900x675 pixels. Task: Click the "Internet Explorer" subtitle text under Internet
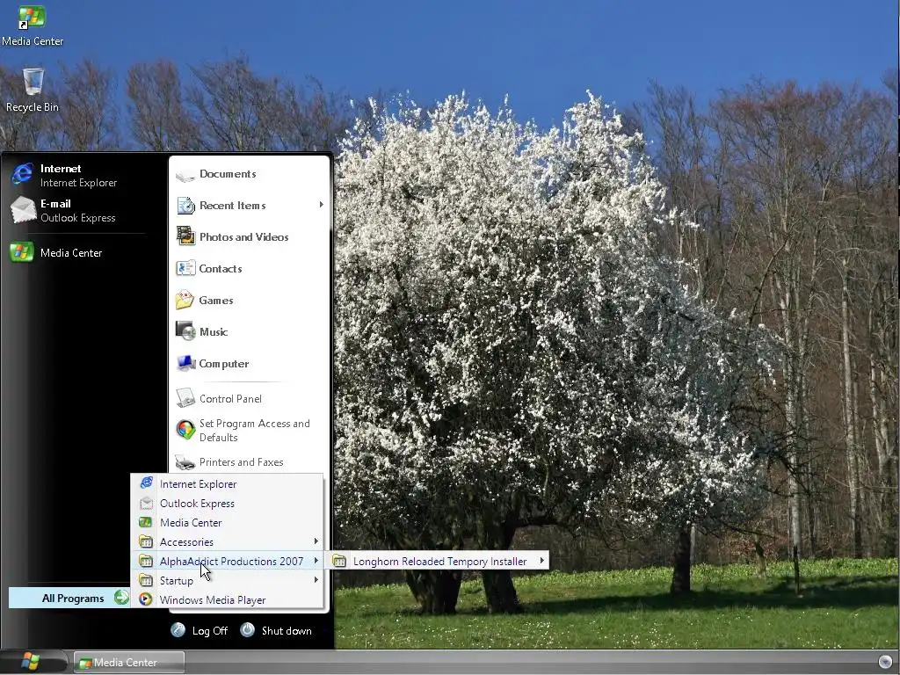78,183
